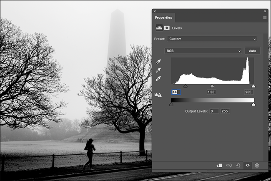Screen dimensions: 271x181
Task: Focus the shadow input field showing 44
Action: click(x=176, y=92)
